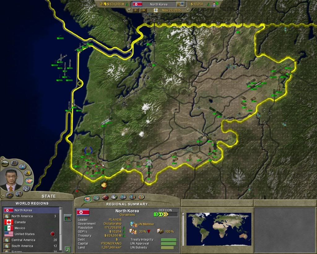The image size is (317, 254).
Task: Open the Treasury department gold bars icon
Action: click(x=28, y=173)
